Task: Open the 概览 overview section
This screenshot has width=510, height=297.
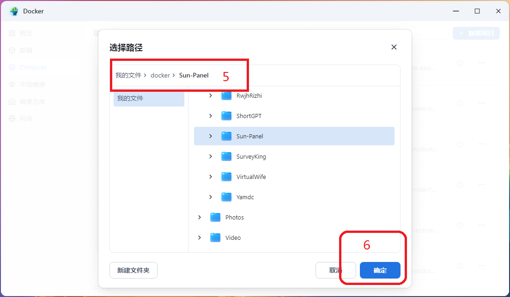Action: 23,33
